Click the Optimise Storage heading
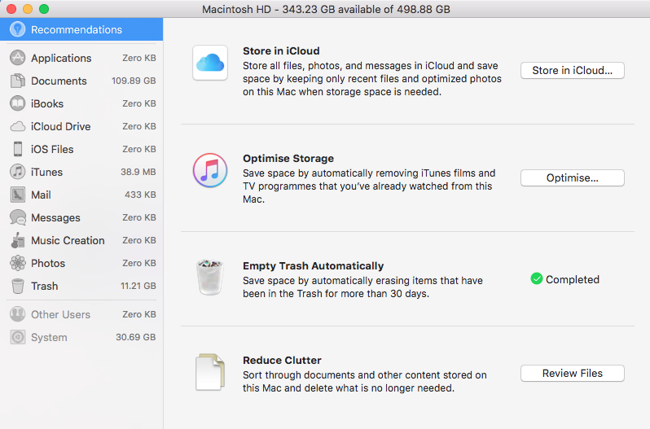This screenshot has width=650, height=429. [288, 158]
